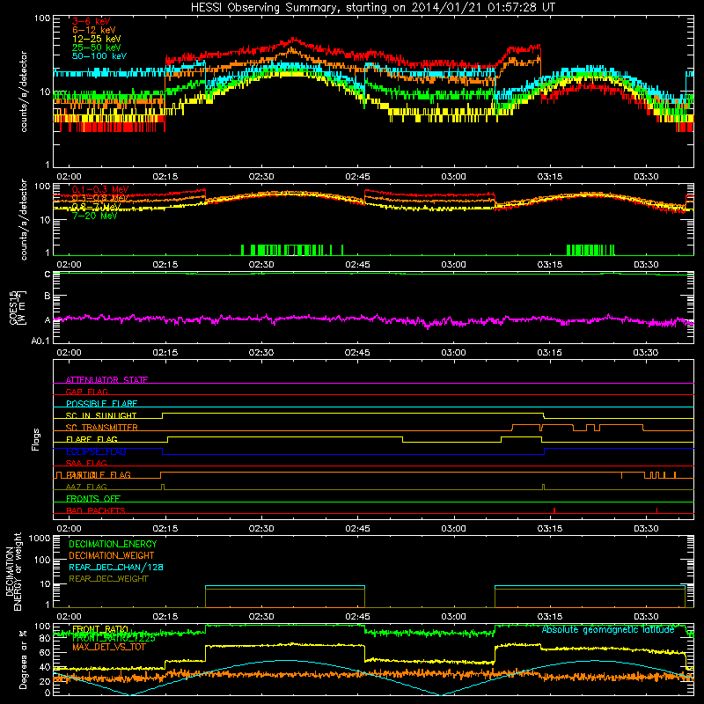Click the GOES15 W m-2 axis label
This screenshot has height=704, width=704.
coord(17,307)
